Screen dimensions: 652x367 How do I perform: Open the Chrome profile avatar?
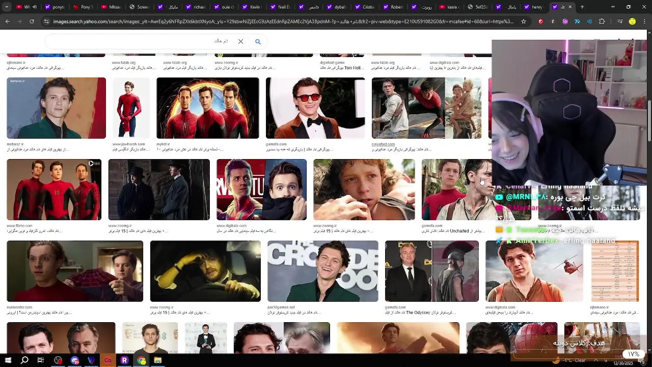tap(632, 21)
